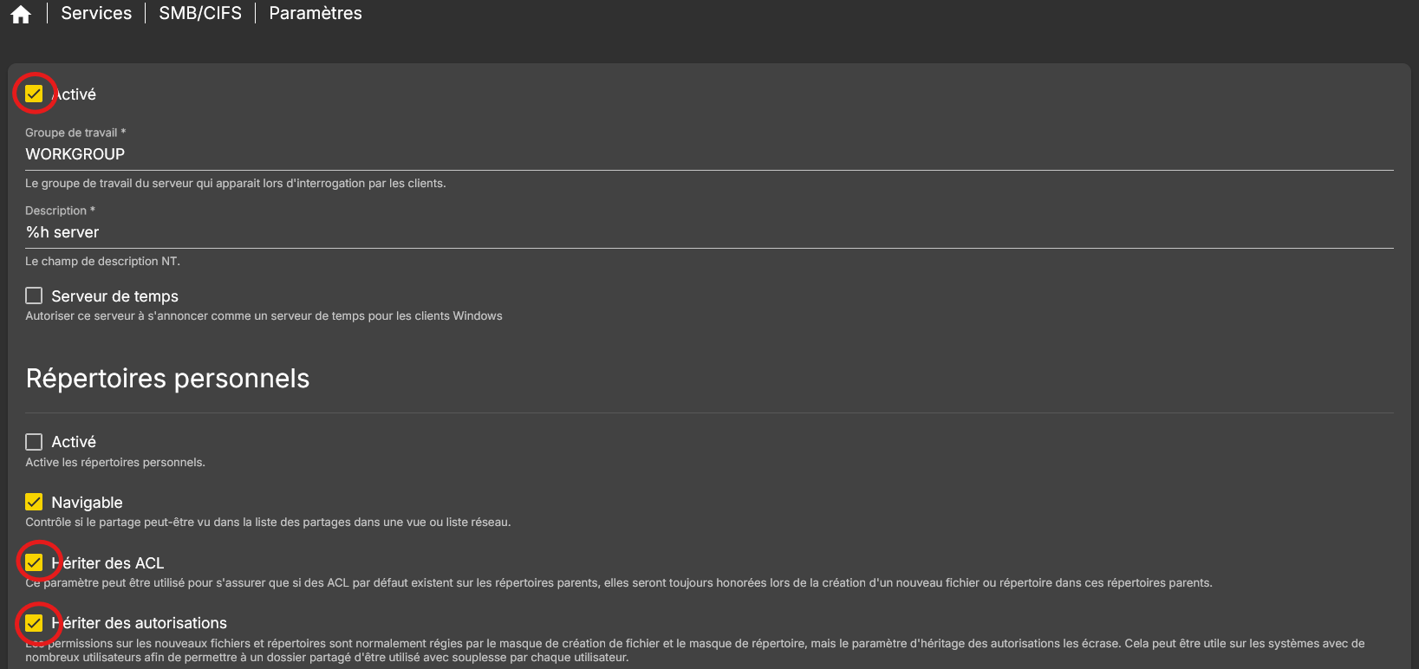Edit the Groupe de travail field WORKGROUP
Image resolution: width=1419 pixels, height=669 pixels.
pos(709,154)
